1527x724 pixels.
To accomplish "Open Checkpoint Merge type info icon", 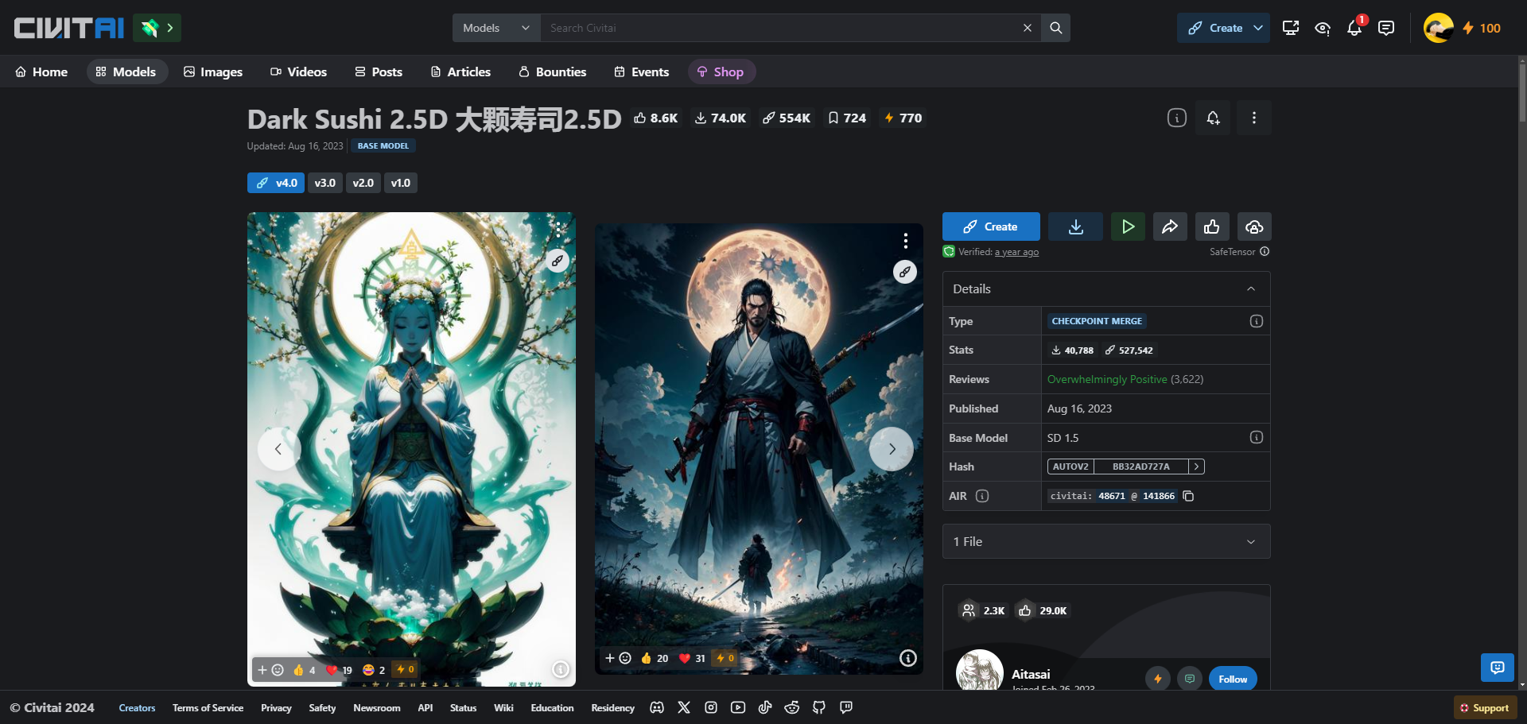I will (1256, 321).
